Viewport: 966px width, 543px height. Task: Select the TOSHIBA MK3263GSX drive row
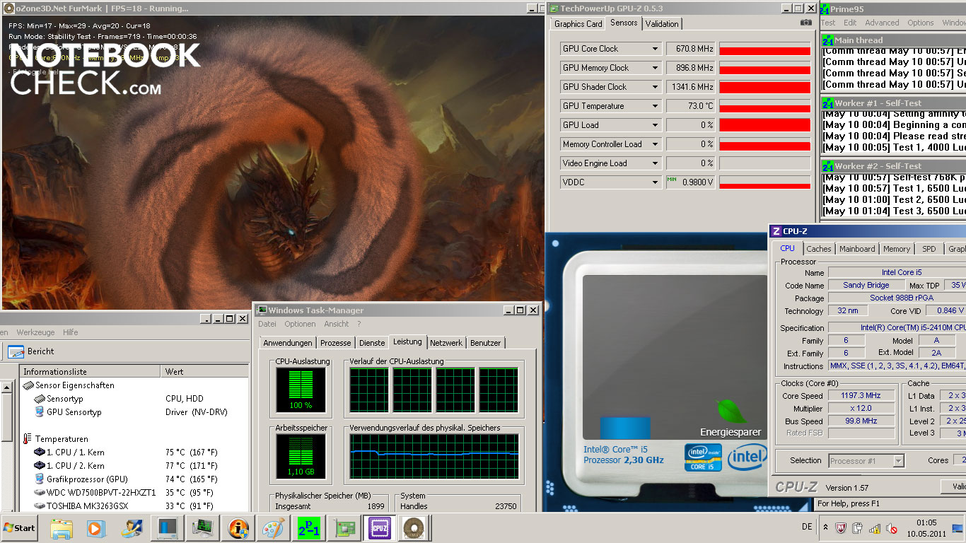pyautogui.click(x=134, y=506)
